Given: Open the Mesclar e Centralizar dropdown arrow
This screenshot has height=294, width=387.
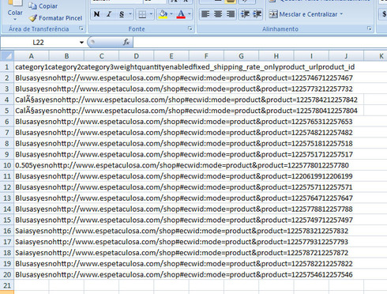Looking at the screenshot, I should click(x=341, y=14).
